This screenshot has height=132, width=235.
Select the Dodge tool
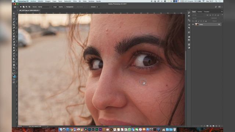tap(14, 51)
